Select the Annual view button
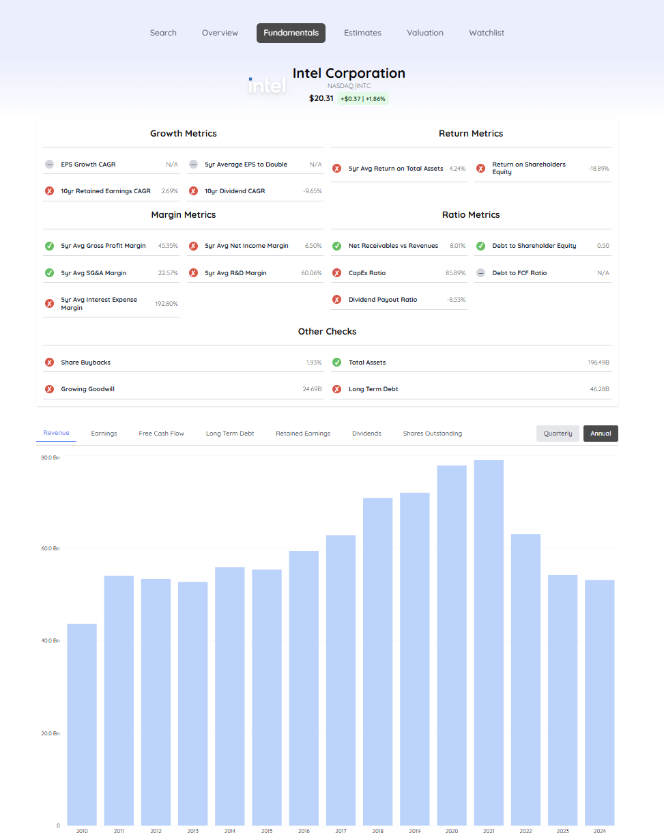Viewport: 664px width, 835px height. (601, 434)
